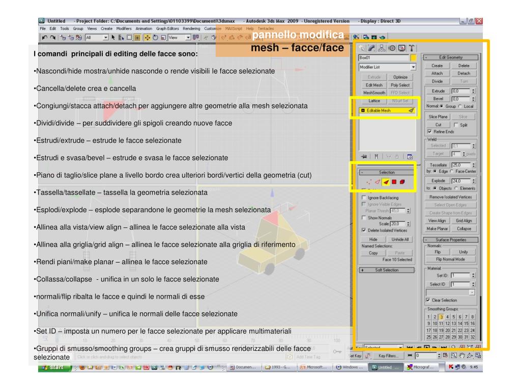Select Polygon sub-object level icon
The width and height of the screenshot is (521, 390).
(x=394, y=182)
